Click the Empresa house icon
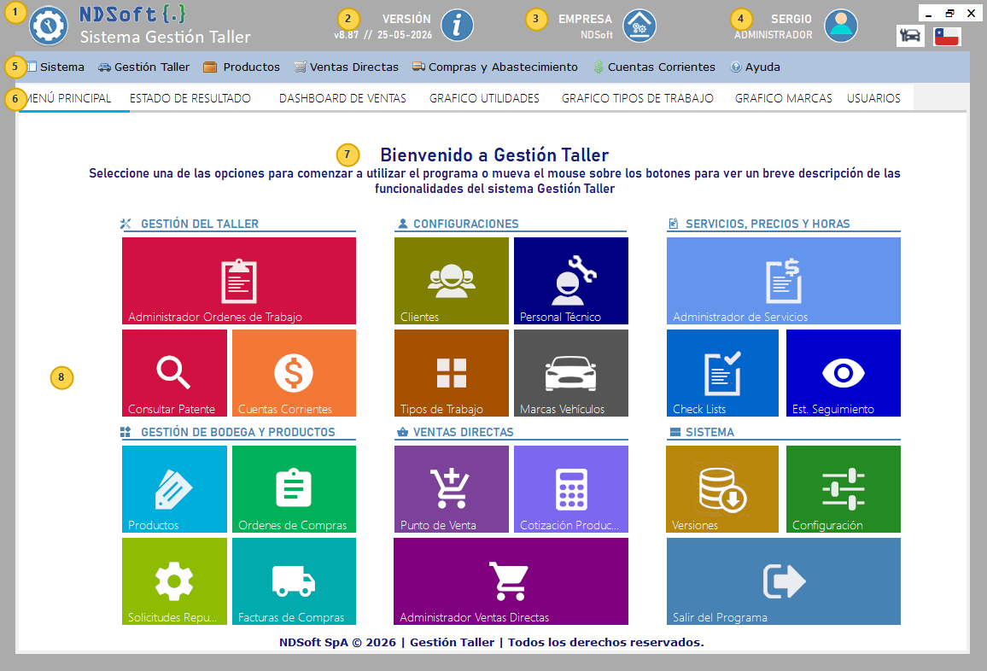The height and width of the screenshot is (671, 987). pyautogui.click(x=640, y=26)
